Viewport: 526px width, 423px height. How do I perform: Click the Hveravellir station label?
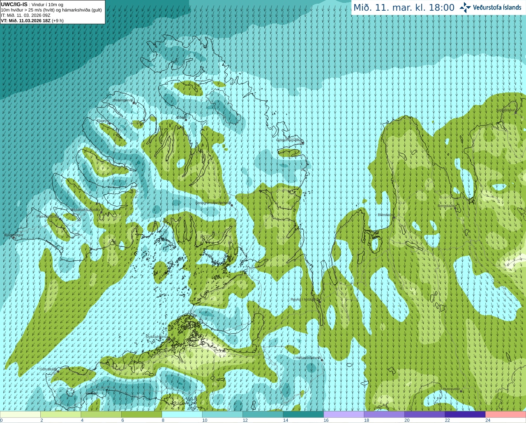[451, 389]
